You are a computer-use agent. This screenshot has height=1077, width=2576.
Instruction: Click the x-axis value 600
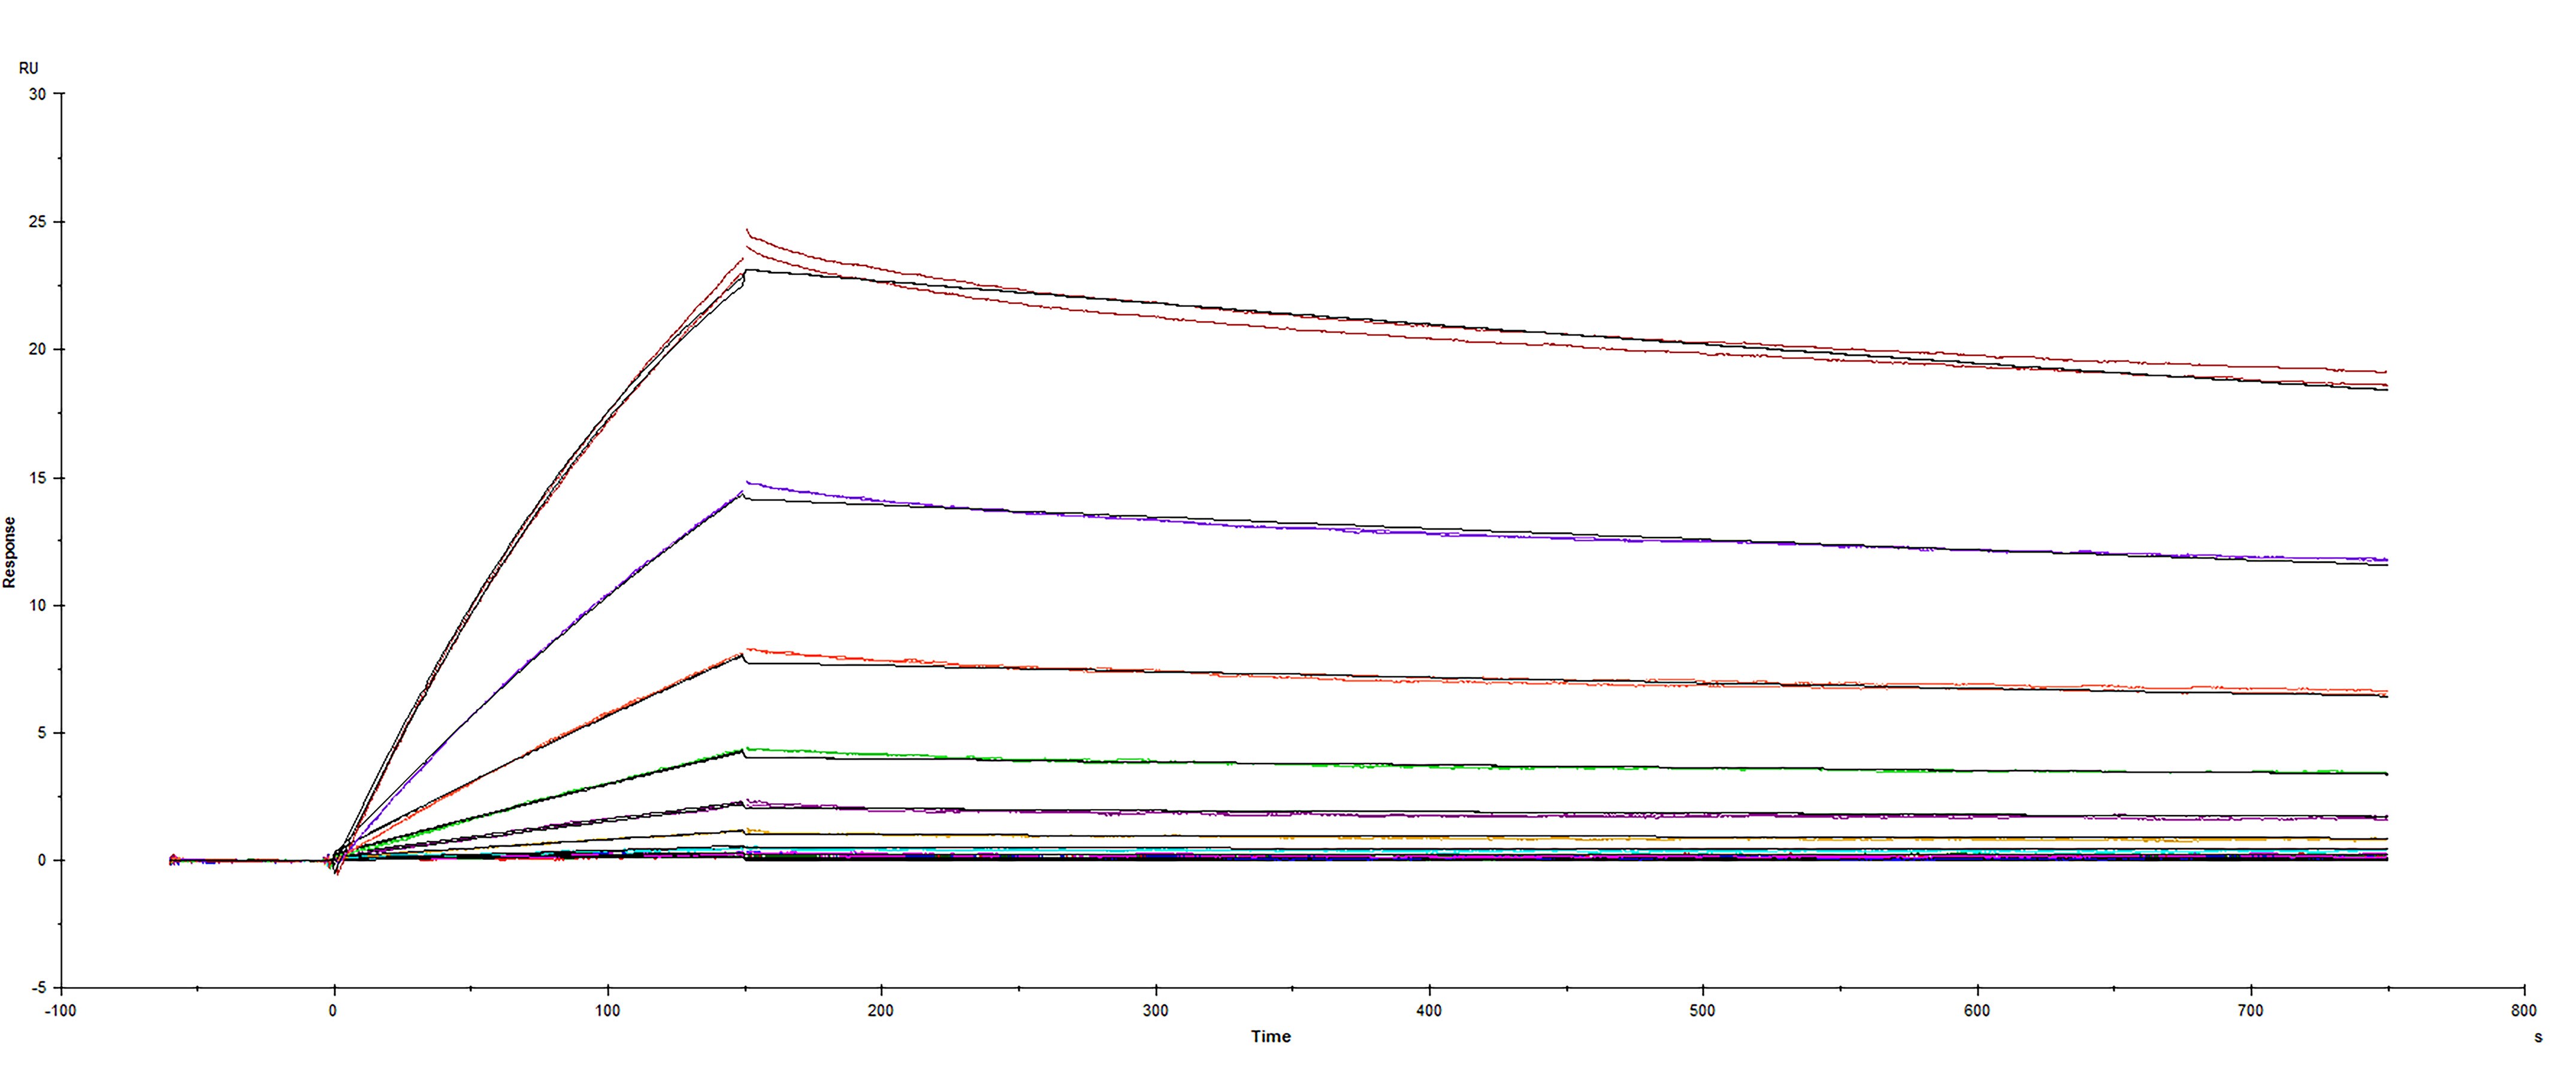tap(1976, 1010)
